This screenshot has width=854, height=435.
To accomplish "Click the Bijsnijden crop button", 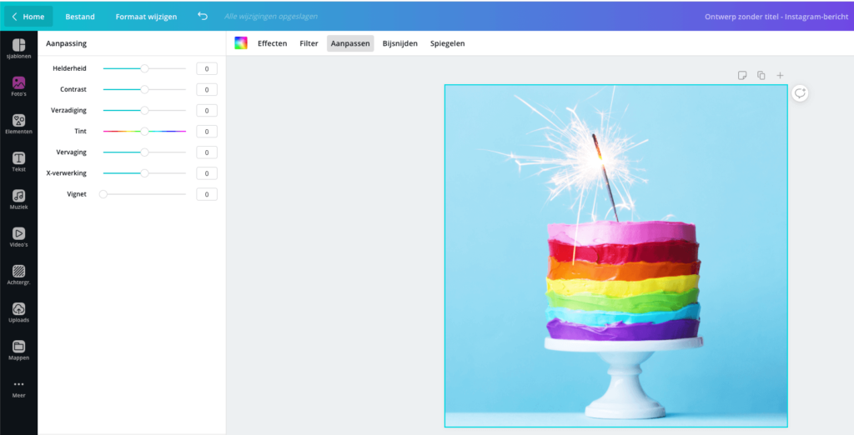I will [399, 43].
